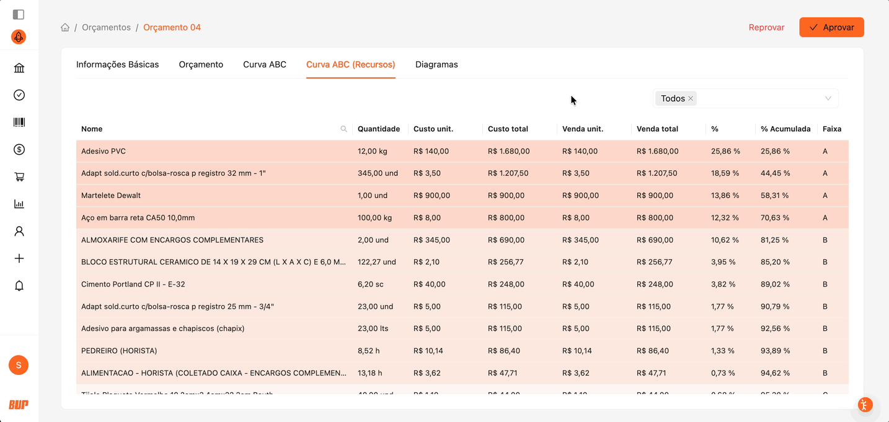Click the Reprovar button

pyautogui.click(x=766, y=27)
